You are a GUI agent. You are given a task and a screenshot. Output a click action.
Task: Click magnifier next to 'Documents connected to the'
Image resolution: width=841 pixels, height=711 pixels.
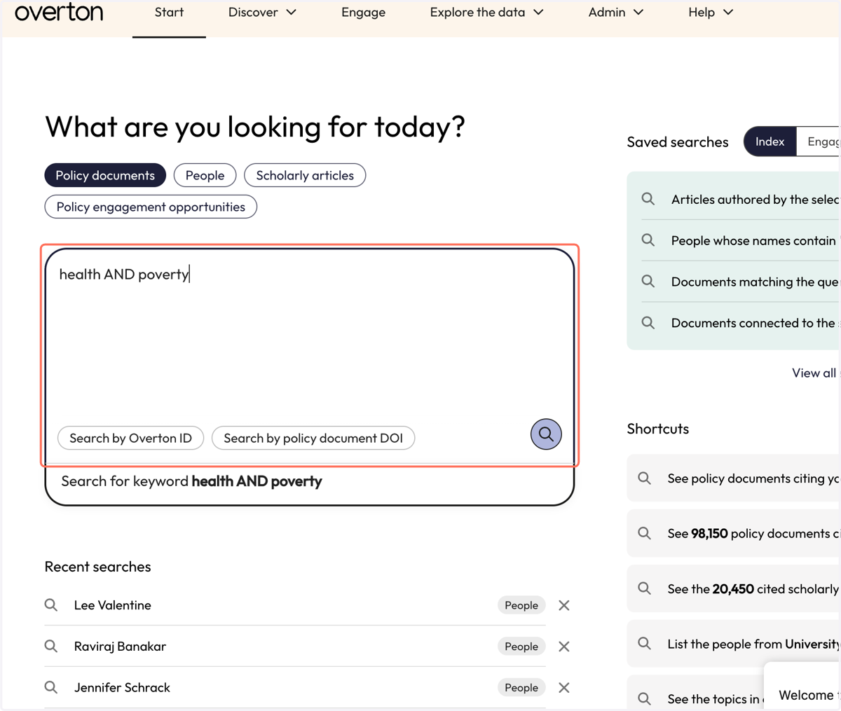tap(648, 322)
